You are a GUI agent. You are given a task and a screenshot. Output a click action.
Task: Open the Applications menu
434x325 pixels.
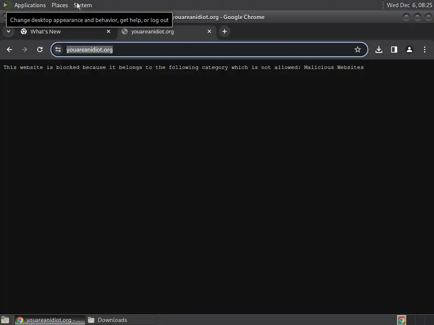coord(30,5)
